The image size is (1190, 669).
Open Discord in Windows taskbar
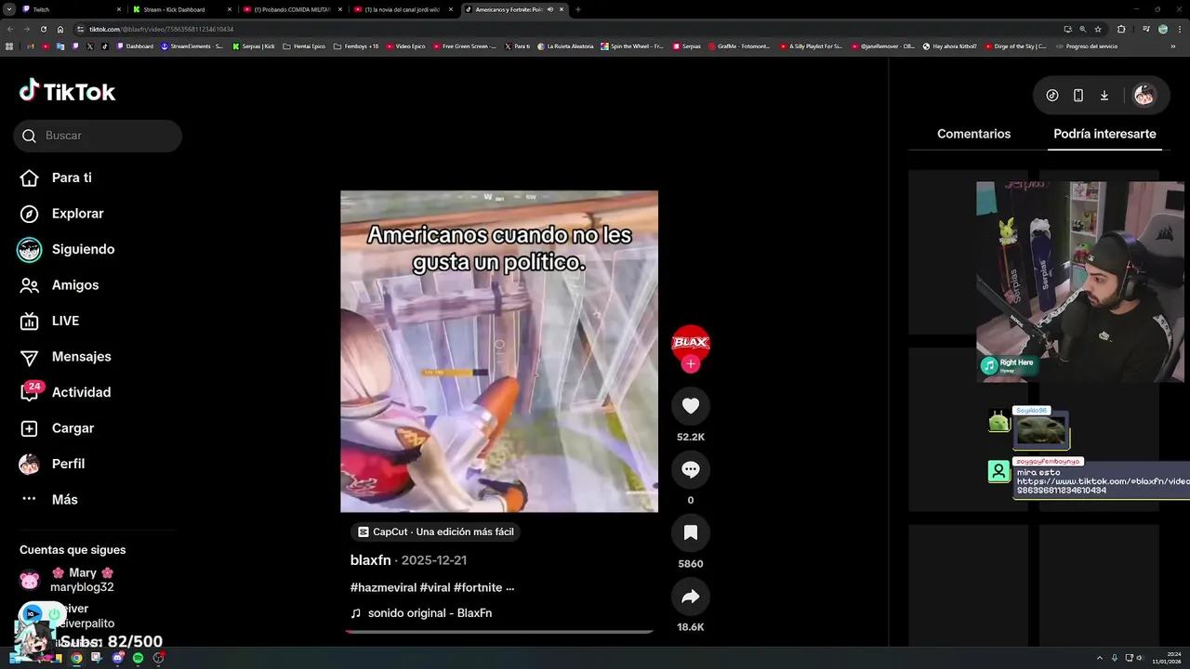(117, 658)
